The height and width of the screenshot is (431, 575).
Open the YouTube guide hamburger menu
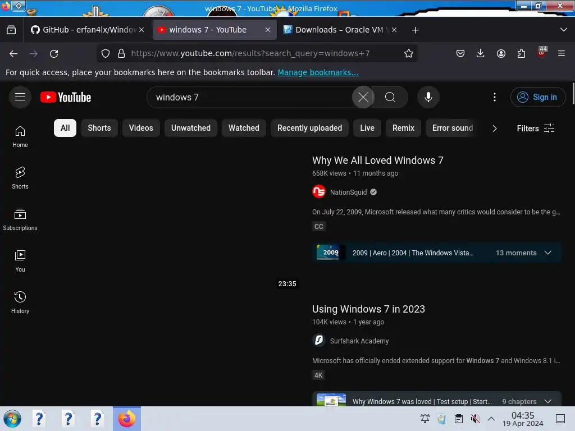point(20,97)
